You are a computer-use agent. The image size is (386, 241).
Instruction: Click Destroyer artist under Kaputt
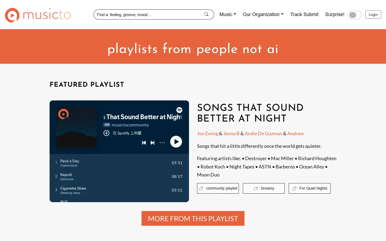tap(67, 179)
